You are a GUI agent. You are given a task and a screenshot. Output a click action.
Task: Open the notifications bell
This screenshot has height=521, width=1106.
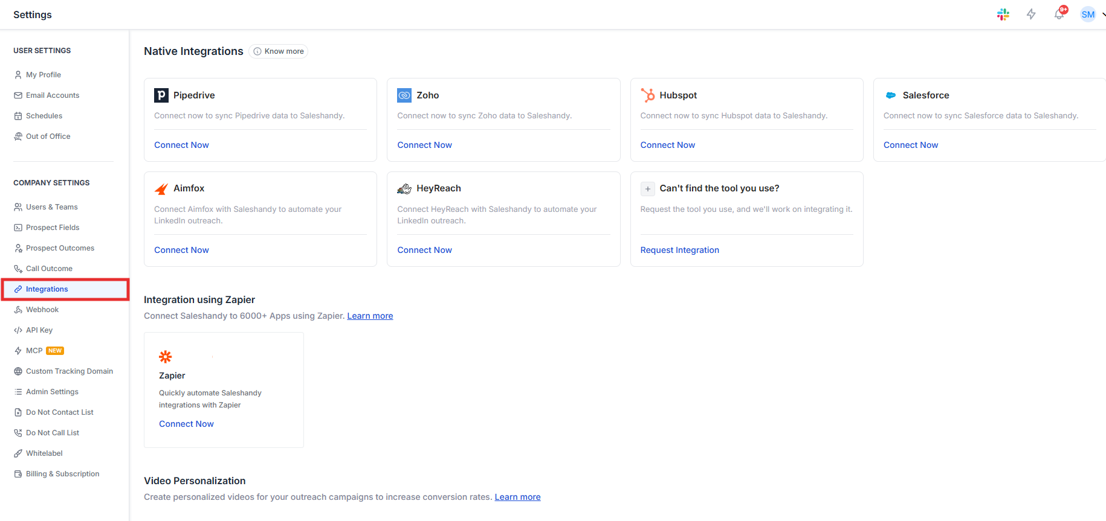[x=1059, y=14]
